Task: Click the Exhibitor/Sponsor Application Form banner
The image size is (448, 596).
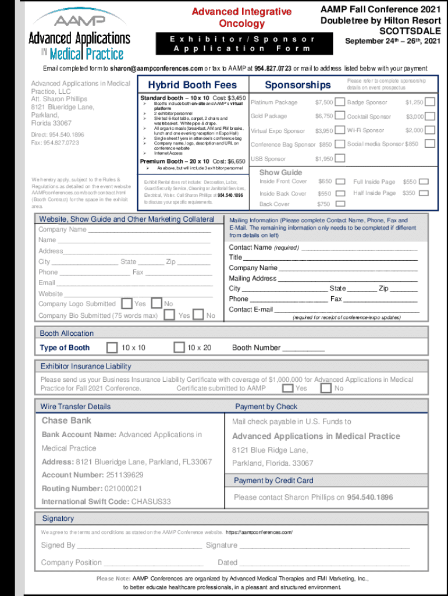Action: coord(244,44)
